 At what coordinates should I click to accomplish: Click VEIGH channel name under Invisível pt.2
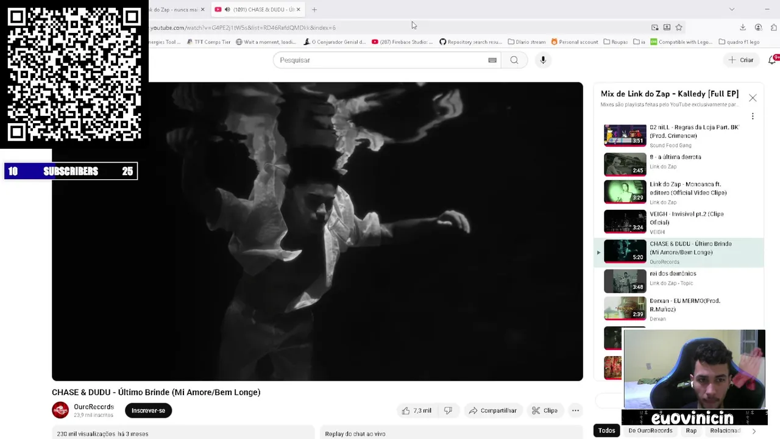tap(657, 232)
